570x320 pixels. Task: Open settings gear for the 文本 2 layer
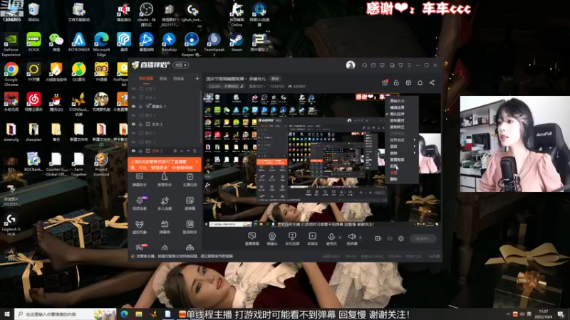tap(175, 151)
